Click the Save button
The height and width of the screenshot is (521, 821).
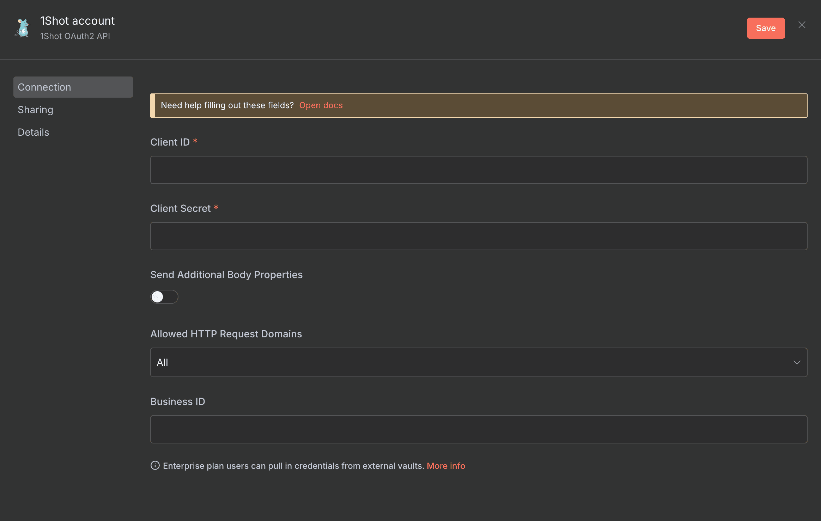(765, 28)
